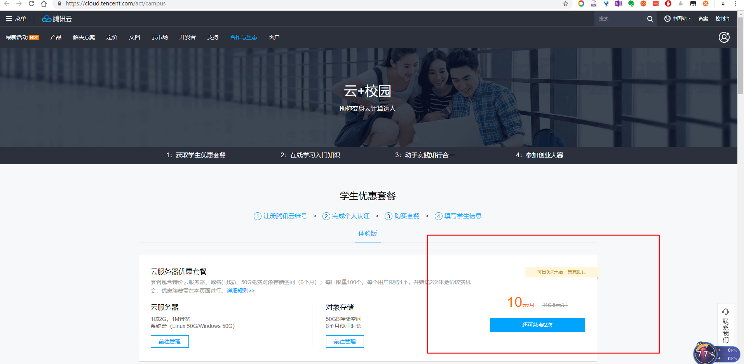Click the search magnifier icon in Tencent Cloud header
This screenshot has width=744, height=364.
click(x=650, y=19)
